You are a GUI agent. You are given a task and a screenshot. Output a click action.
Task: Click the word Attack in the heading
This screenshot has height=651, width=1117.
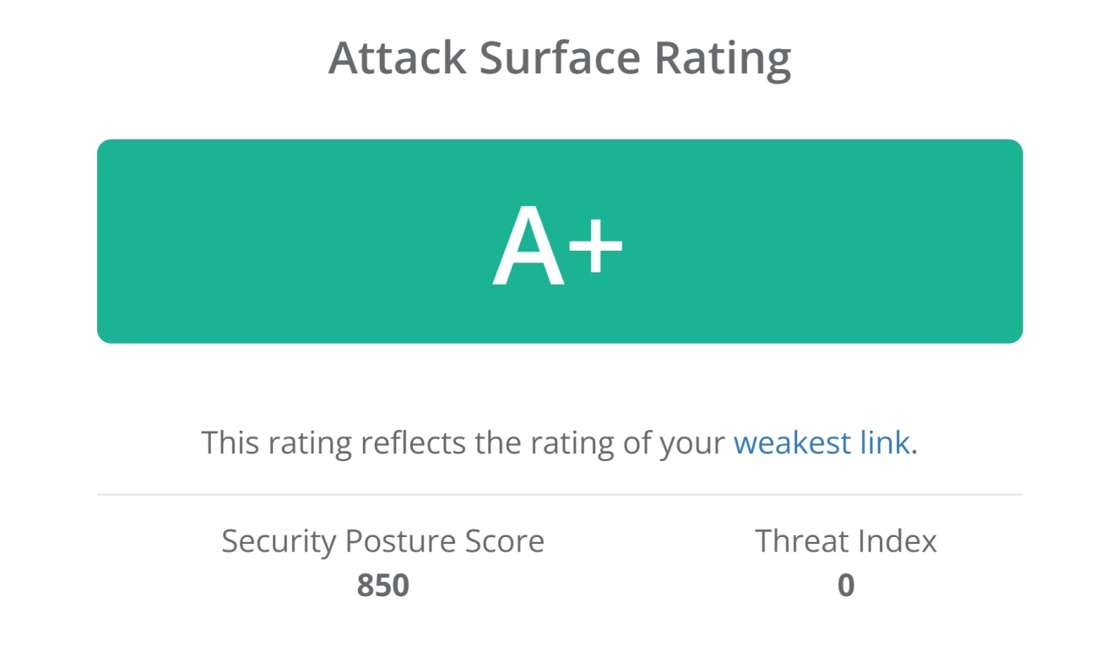point(397,57)
